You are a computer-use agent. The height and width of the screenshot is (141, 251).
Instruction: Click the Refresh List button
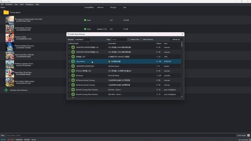tap(176, 39)
